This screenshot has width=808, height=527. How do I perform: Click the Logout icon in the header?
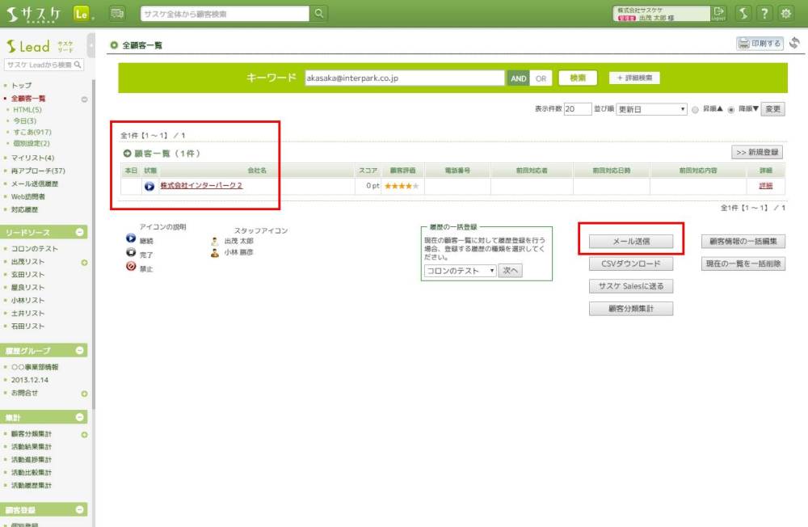pyautogui.click(x=719, y=14)
